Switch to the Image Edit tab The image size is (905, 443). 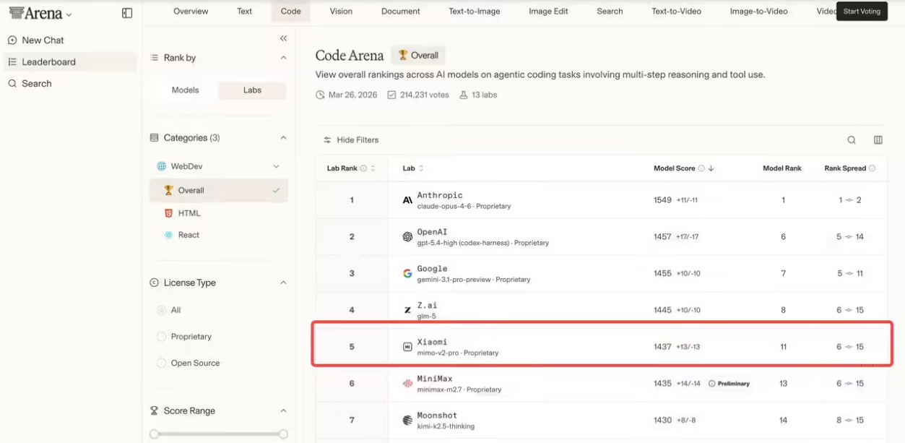click(x=548, y=12)
